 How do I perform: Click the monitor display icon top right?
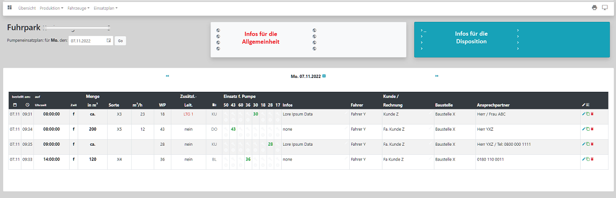point(605,8)
